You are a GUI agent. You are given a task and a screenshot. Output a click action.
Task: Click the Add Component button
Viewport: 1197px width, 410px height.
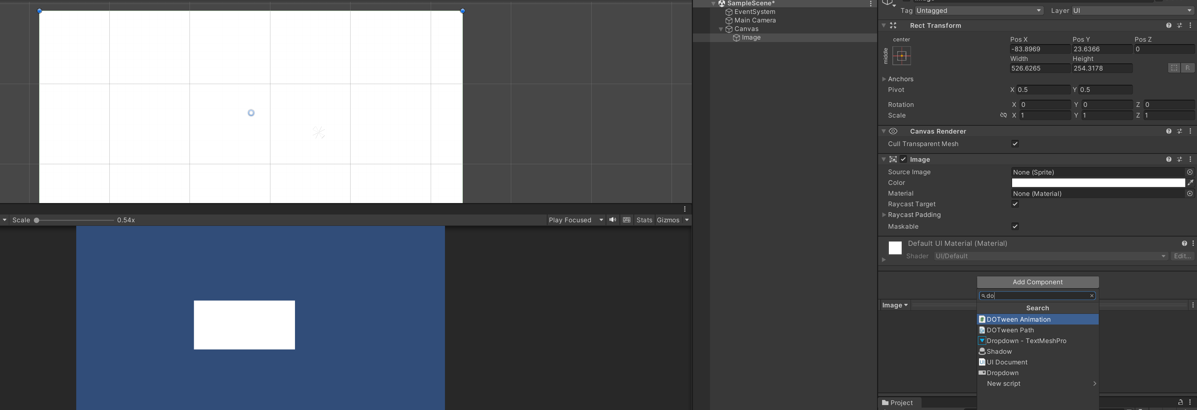(1037, 282)
